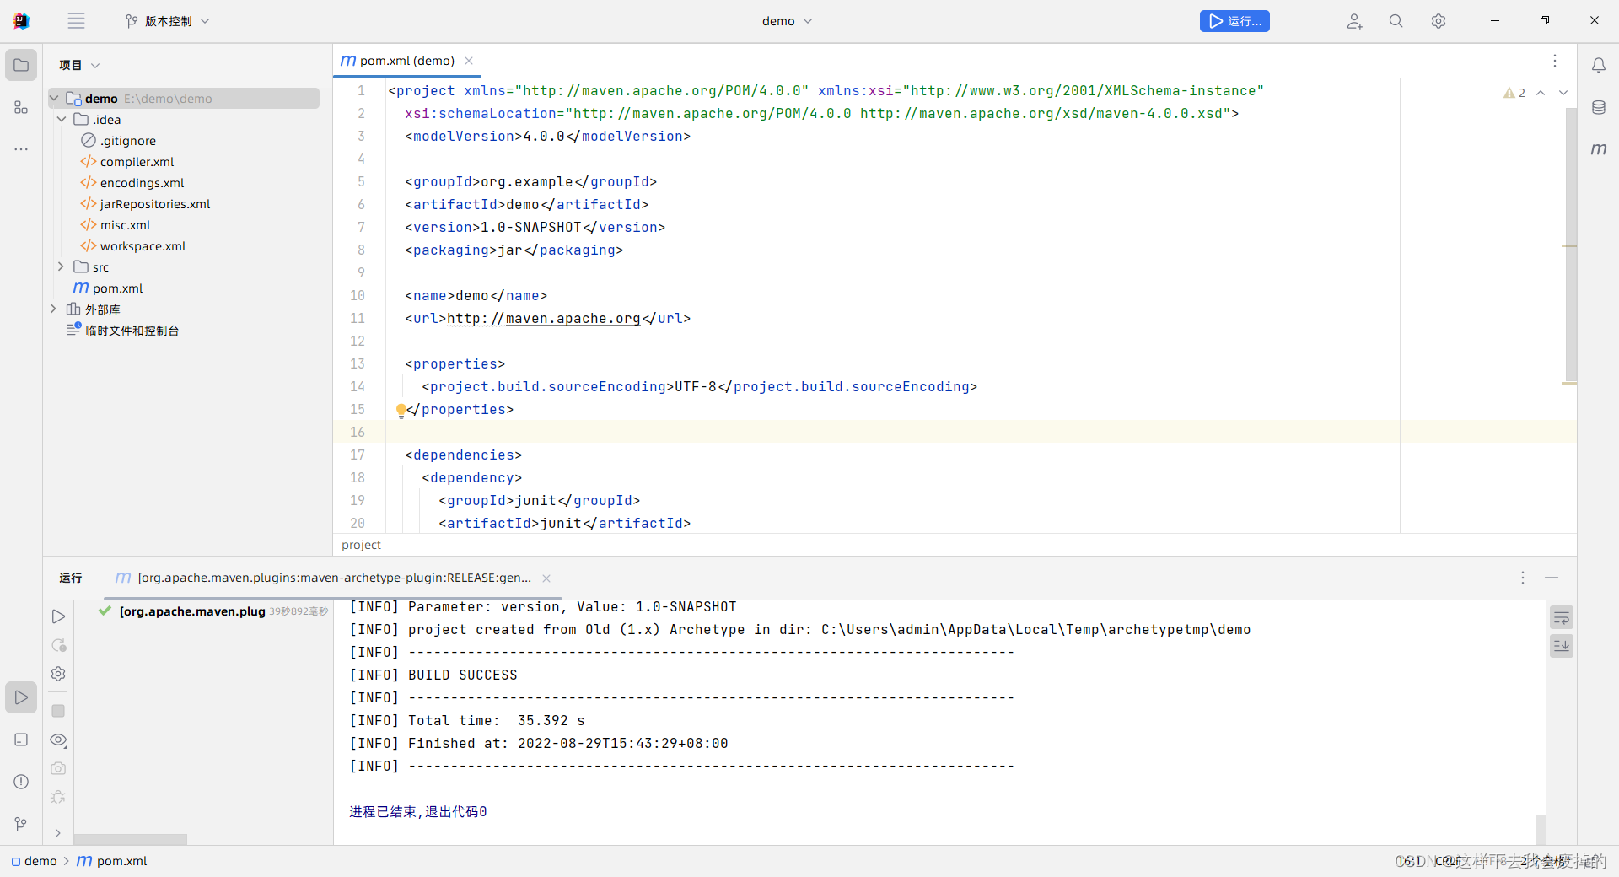Show more tool windows ellipsis
The image size is (1619, 877).
click(21, 149)
